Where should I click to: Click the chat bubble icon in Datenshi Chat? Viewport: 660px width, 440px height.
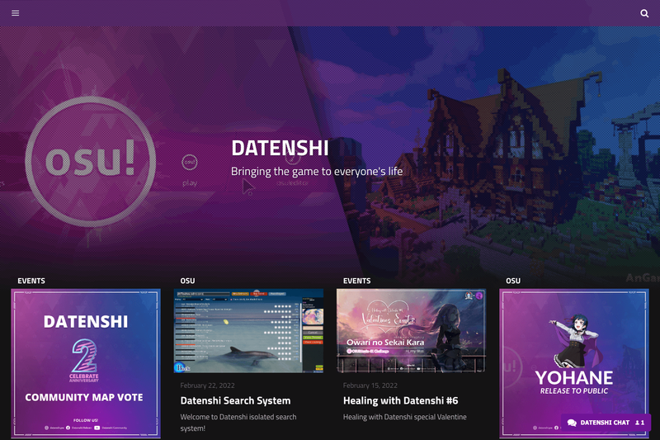pos(572,423)
